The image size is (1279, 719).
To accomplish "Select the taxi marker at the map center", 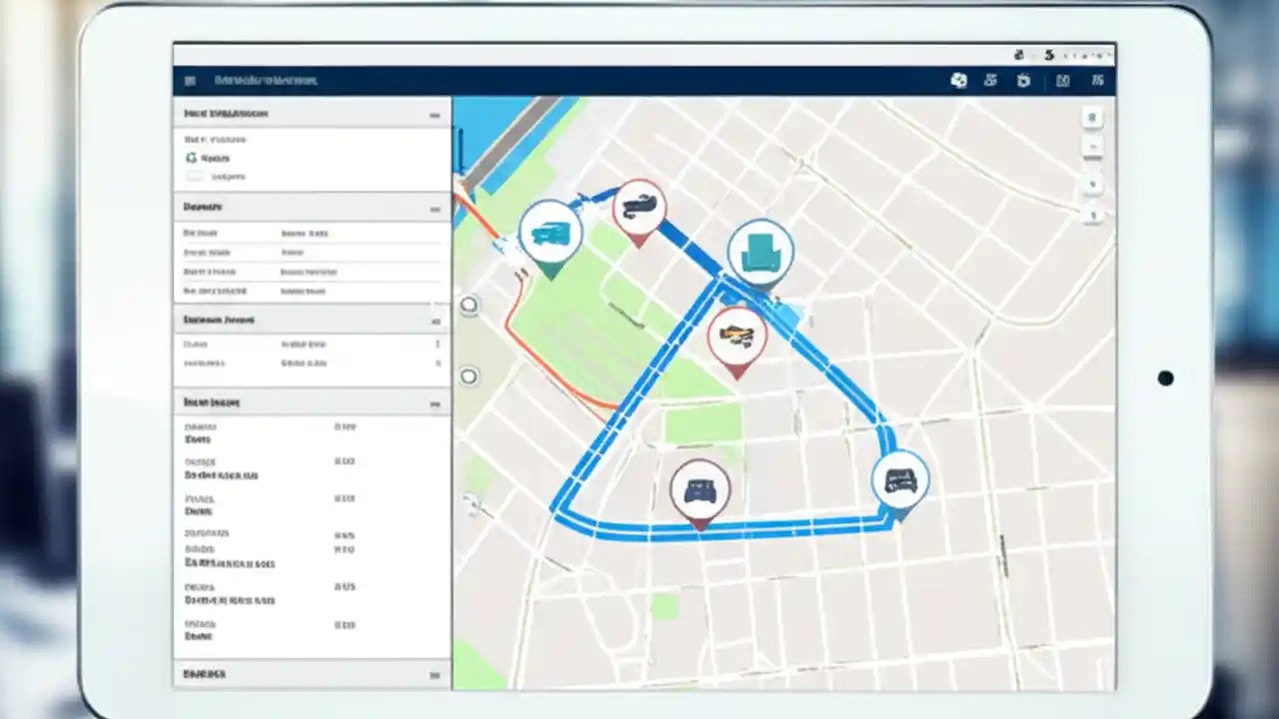I will pos(737,337).
